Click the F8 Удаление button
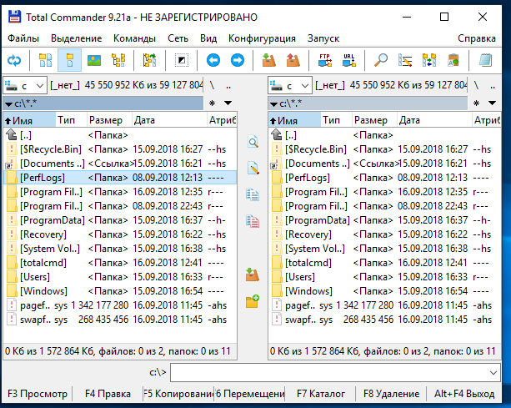The height and width of the screenshot is (408, 511). 391,394
